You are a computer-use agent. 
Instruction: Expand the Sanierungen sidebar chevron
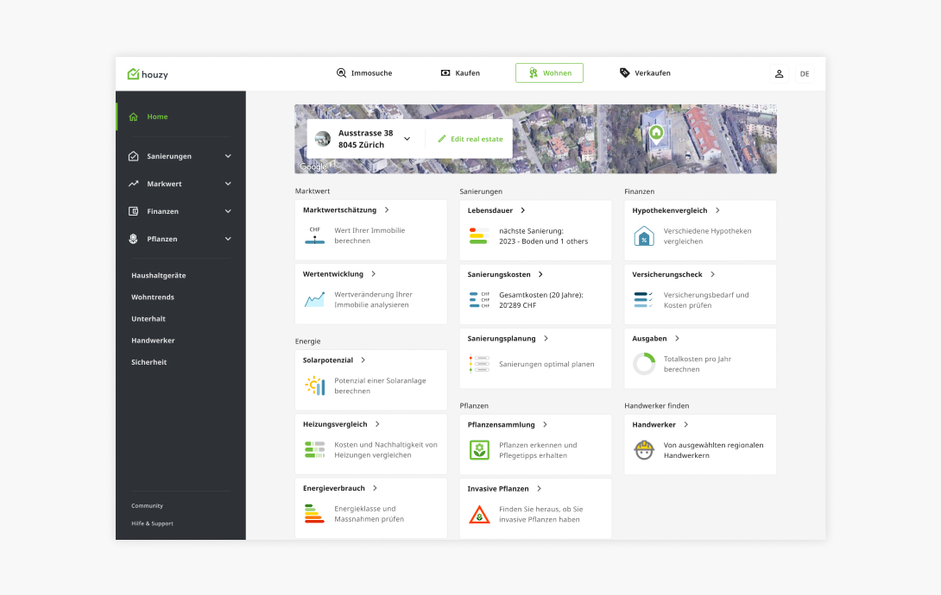(x=228, y=156)
